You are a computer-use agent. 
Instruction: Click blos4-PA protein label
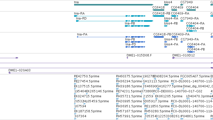click(x=171, y=44)
